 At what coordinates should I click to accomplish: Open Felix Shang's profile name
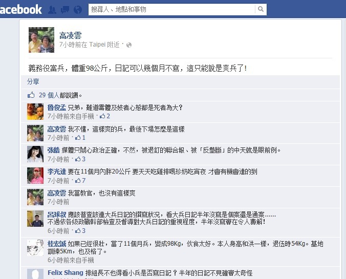point(66,273)
